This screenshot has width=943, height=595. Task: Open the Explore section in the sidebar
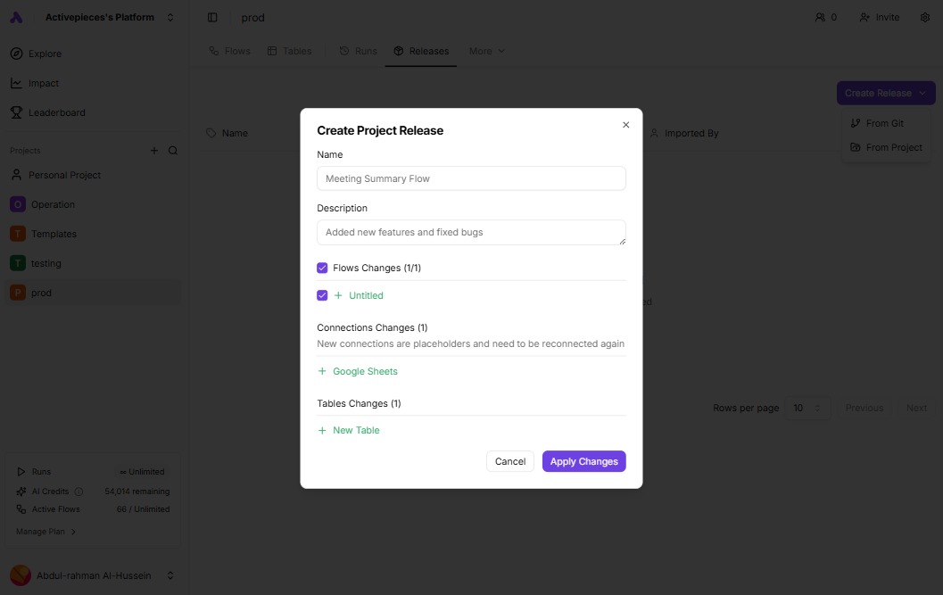(43, 54)
